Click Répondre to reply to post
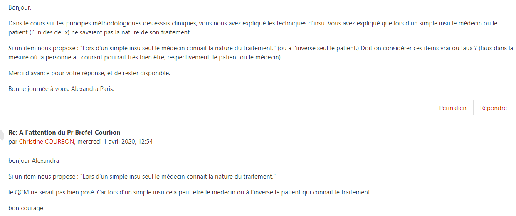The image size is (516, 216). tap(493, 108)
